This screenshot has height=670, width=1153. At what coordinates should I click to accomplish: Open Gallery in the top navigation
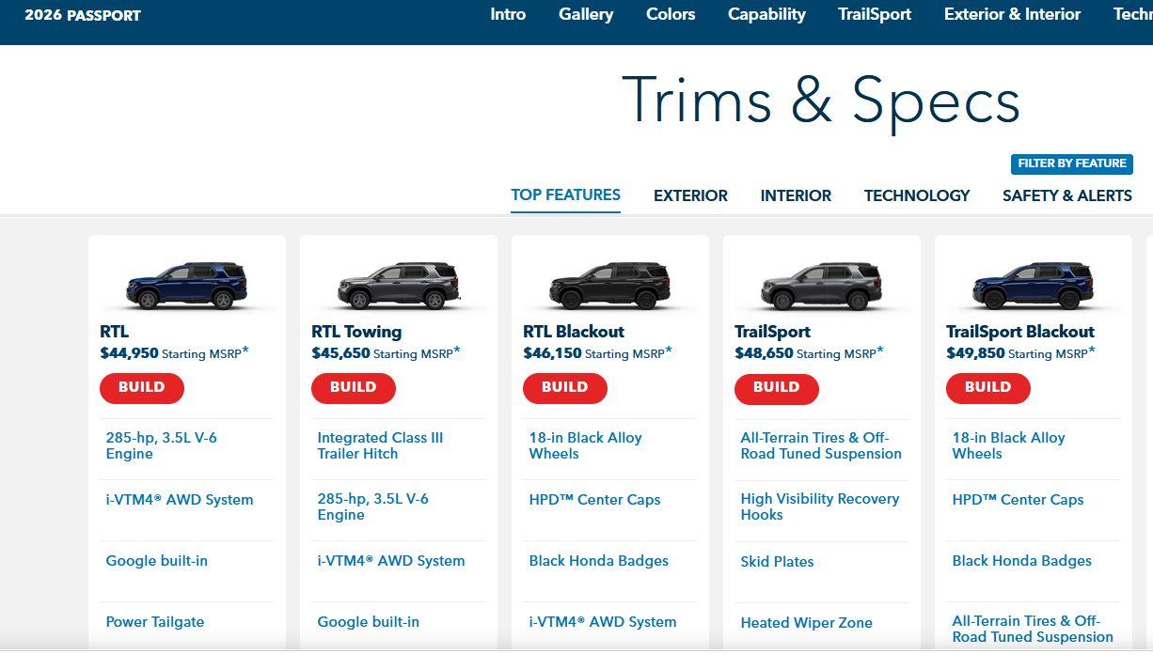586,14
